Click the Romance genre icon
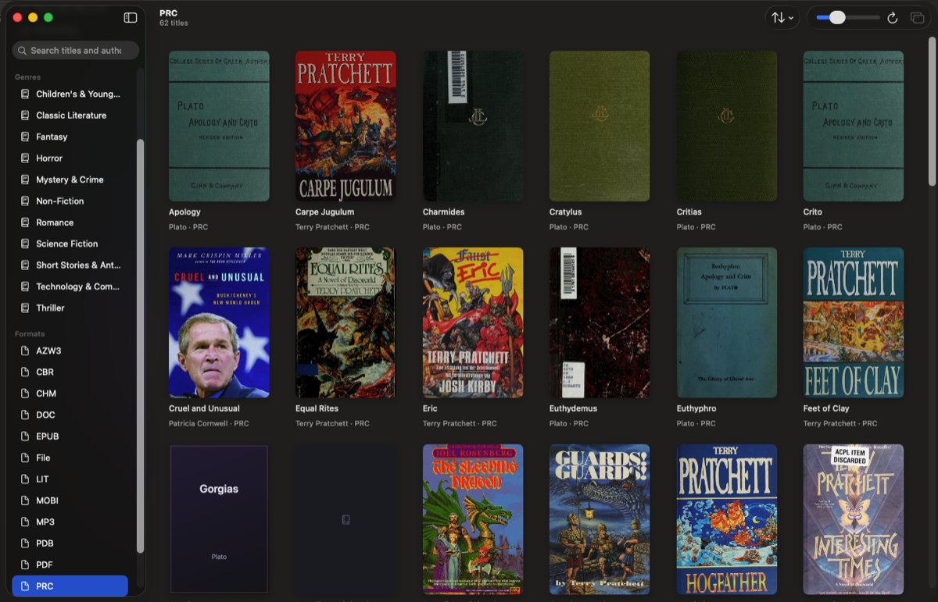Screen dimensions: 938x602 tap(24, 223)
